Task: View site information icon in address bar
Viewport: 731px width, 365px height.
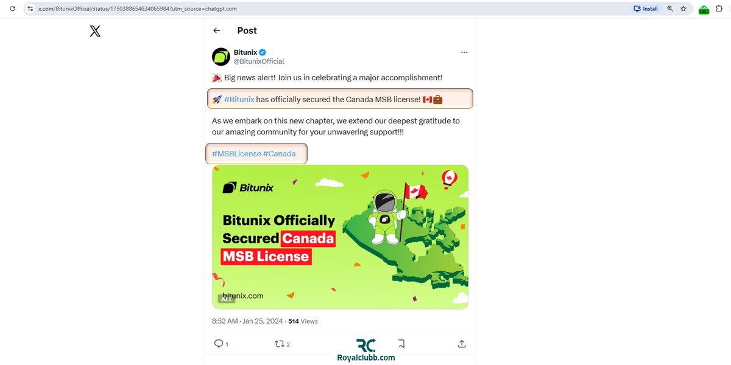Action: (x=30, y=9)
